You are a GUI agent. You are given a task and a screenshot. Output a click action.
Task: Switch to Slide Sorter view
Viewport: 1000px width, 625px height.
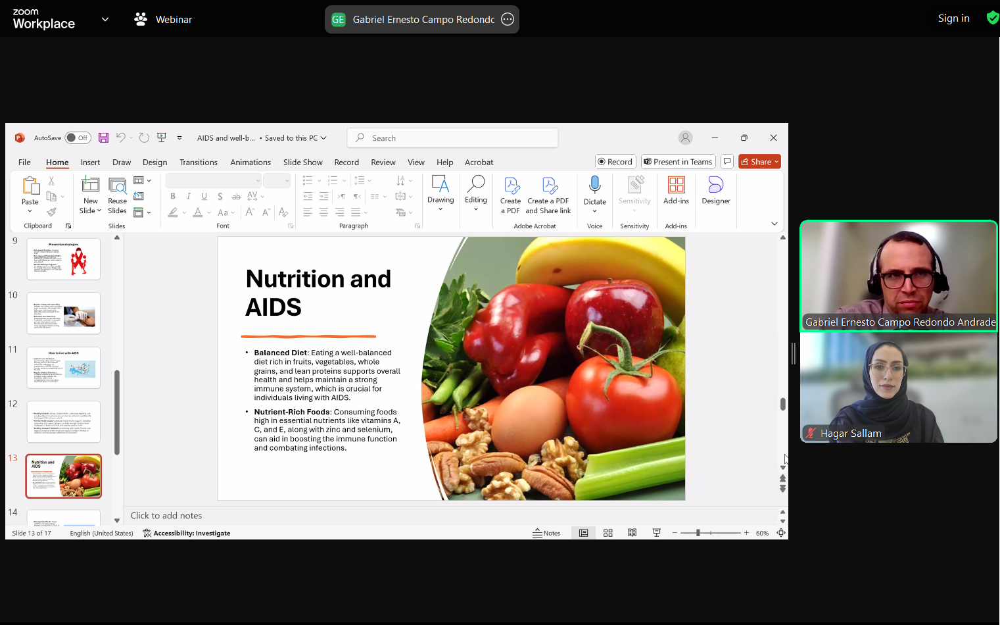608,533
